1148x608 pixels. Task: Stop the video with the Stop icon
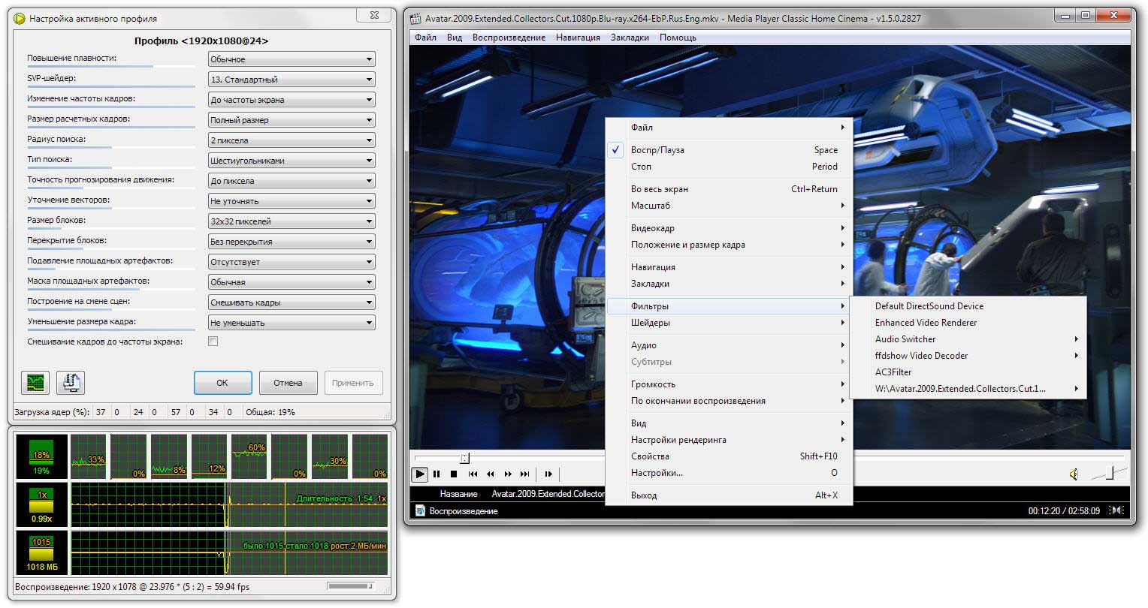tap(454, 474)
